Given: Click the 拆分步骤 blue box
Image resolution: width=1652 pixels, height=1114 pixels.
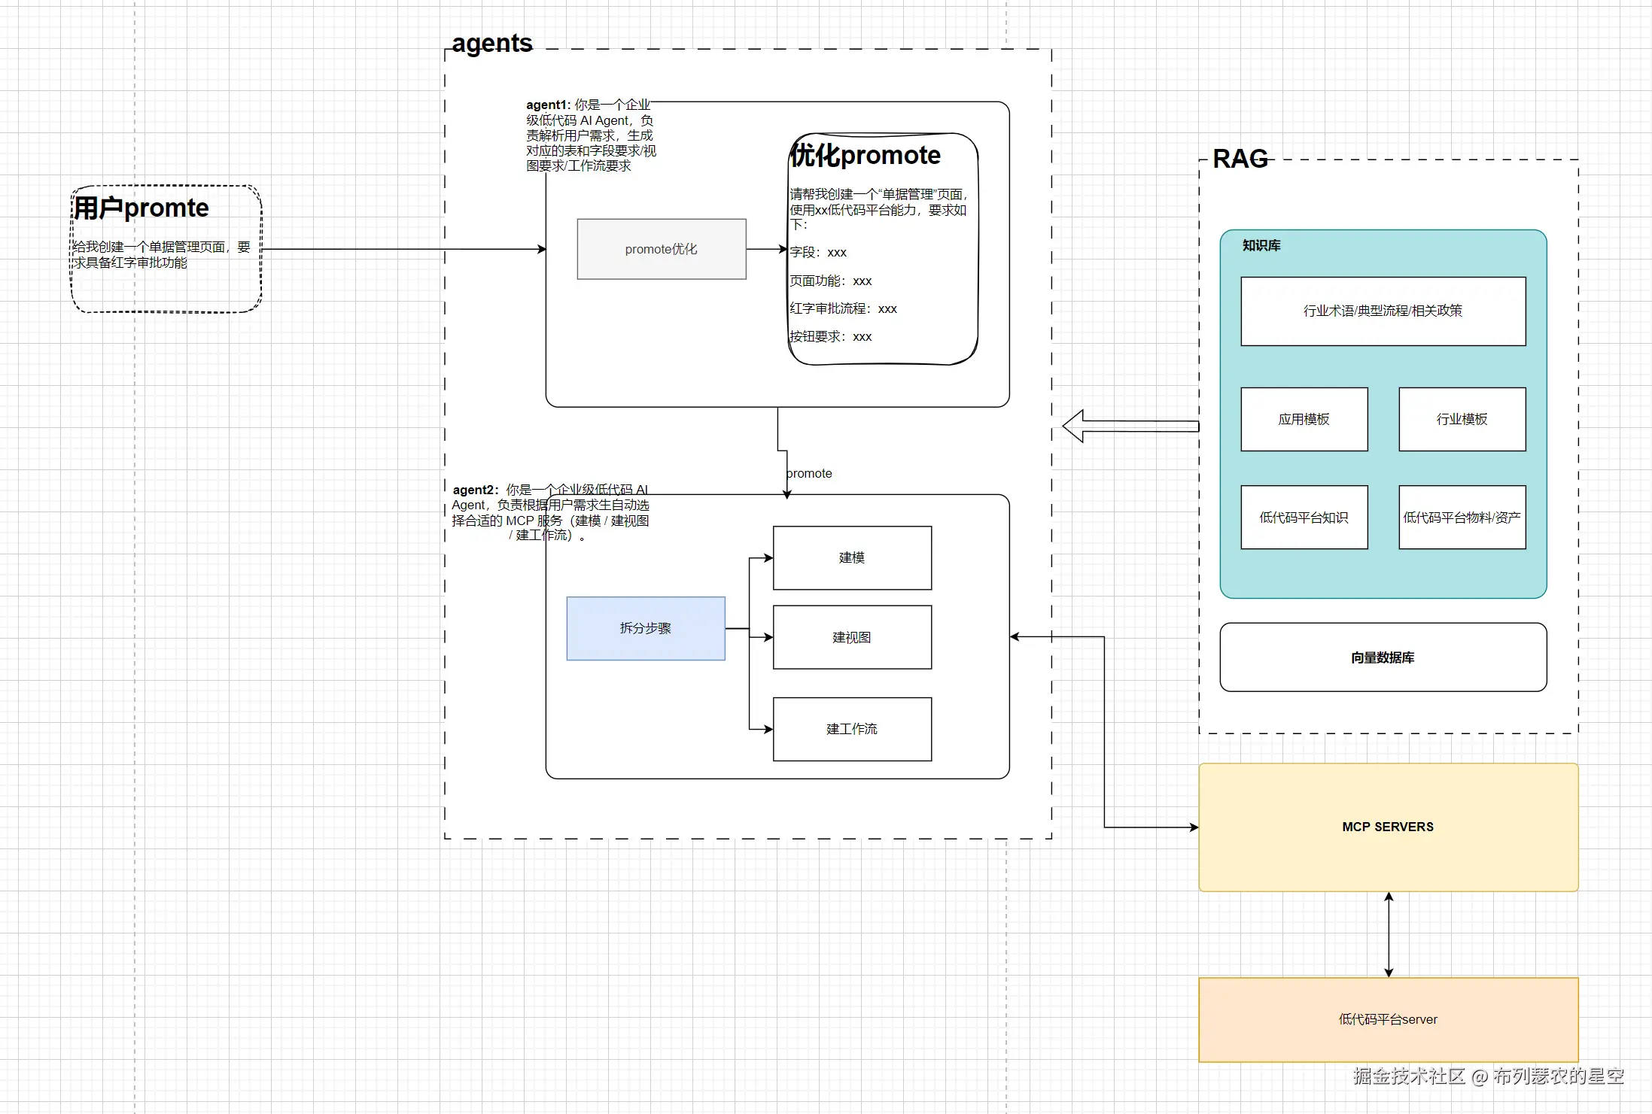Looking at the screenshot, I should (x=645, y=628).
